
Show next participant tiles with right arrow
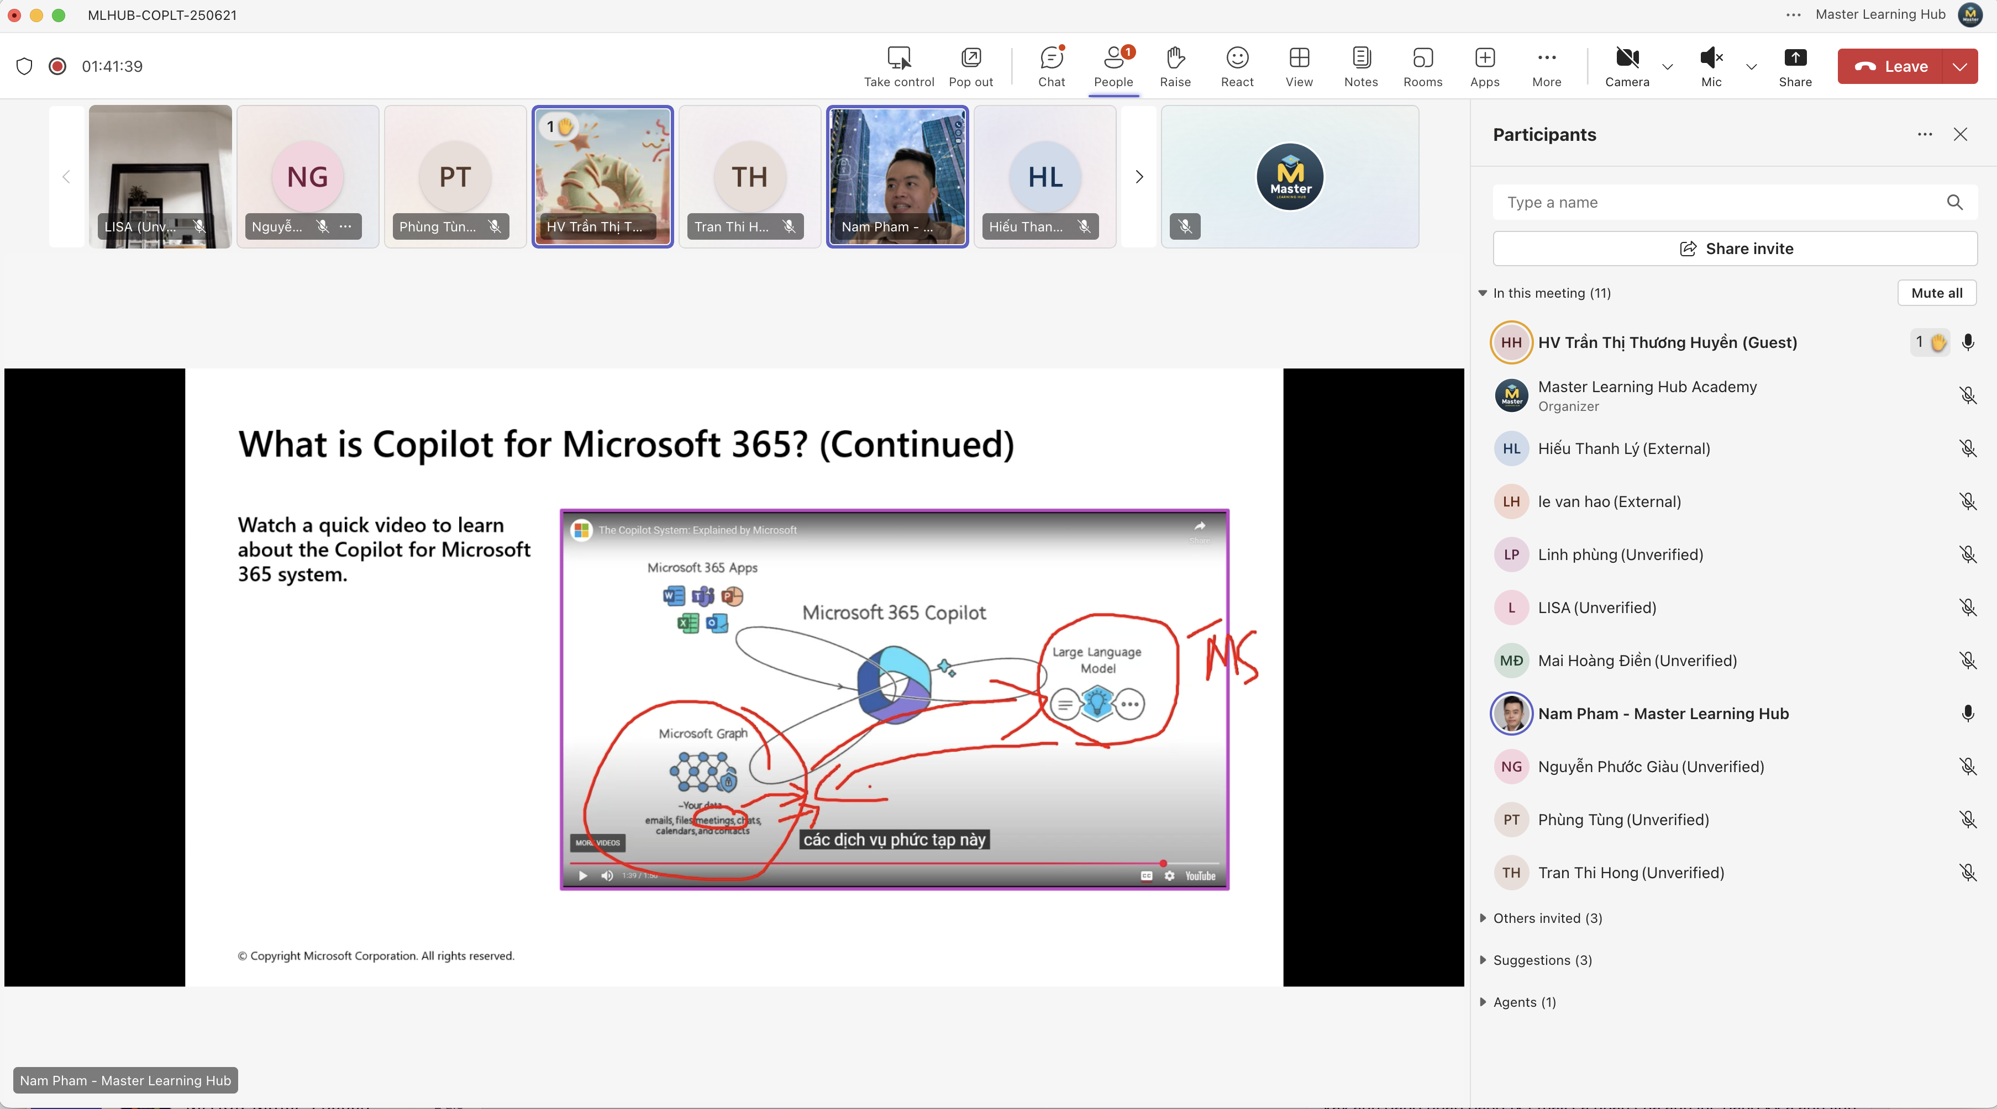tap(1139, 177)
